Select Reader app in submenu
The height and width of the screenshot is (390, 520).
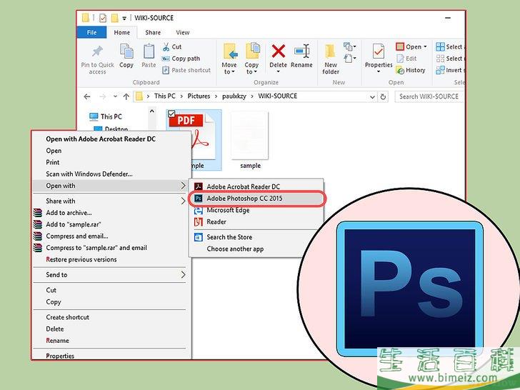point(256,222)
